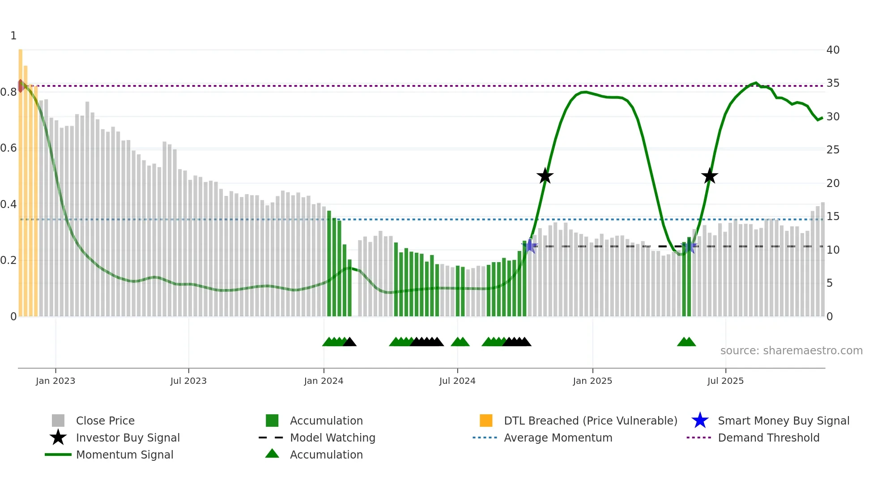
Task: Click the dotted blue Average Momentum legend icon
Action: click(x=485, y=438)
